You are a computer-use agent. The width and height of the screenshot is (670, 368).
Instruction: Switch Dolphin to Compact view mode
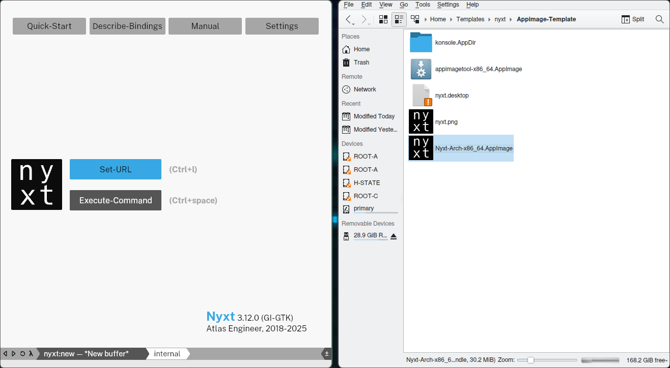399,19
